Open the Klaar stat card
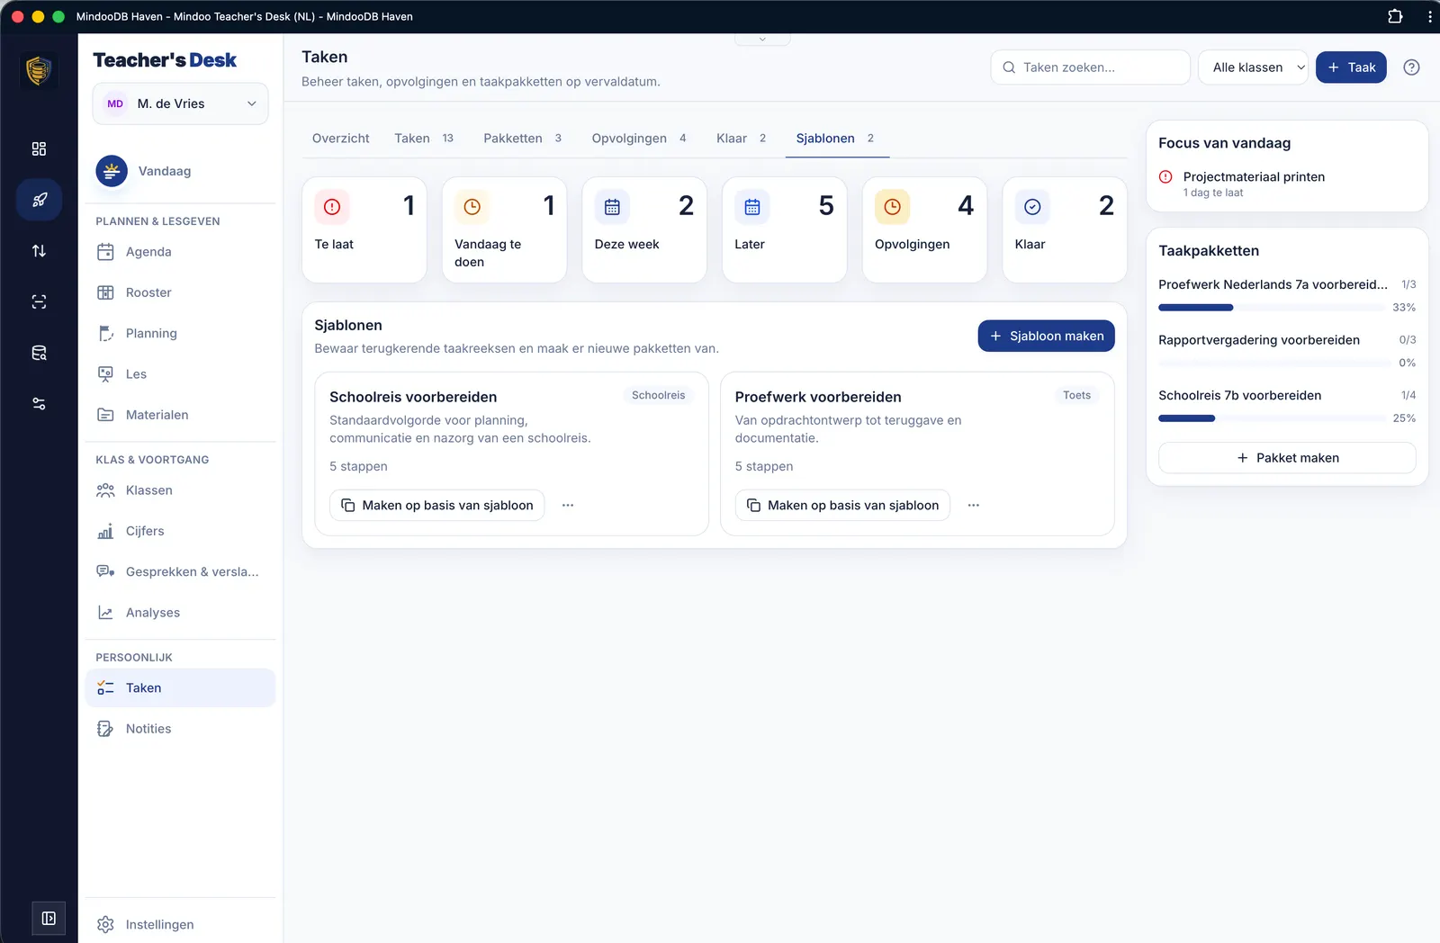Screen dimensions: 1440x943 [1065, 230]
